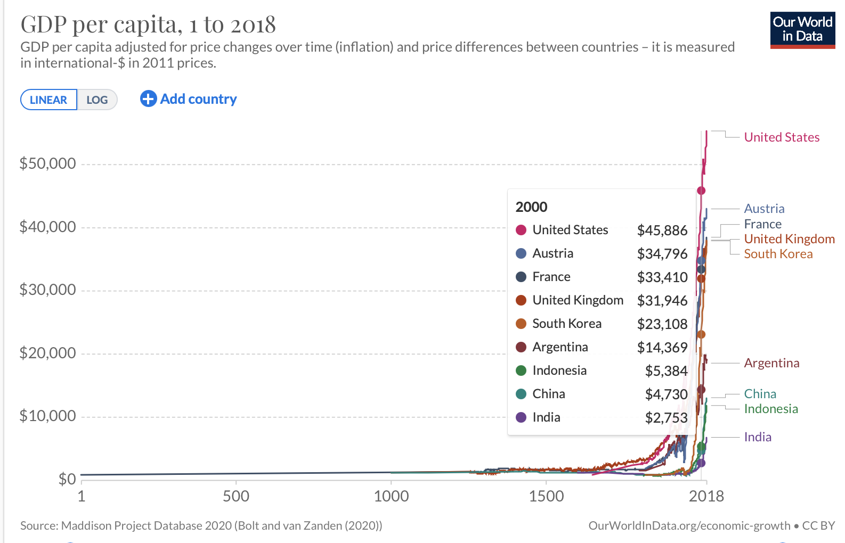Click the United States 2000 data point marker
The width and height of the screenshot is (845, 543).
[701, 191]
